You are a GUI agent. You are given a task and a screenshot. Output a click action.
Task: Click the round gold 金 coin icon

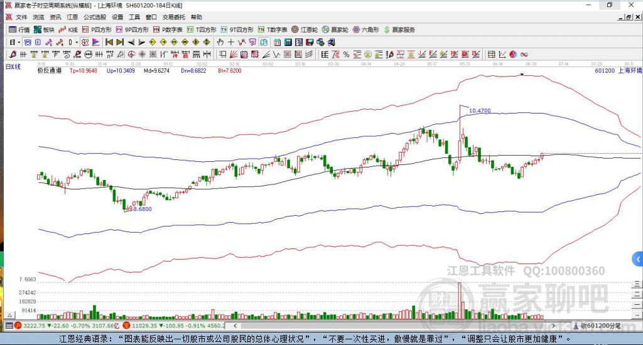pyautogui.click(x=368, y=55)
